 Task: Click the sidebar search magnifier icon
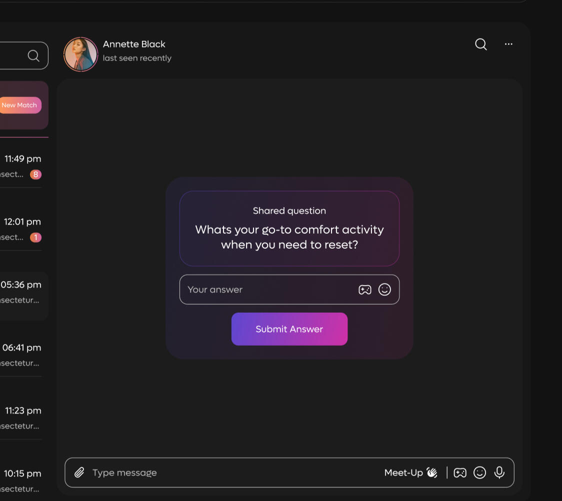[33, 55]
